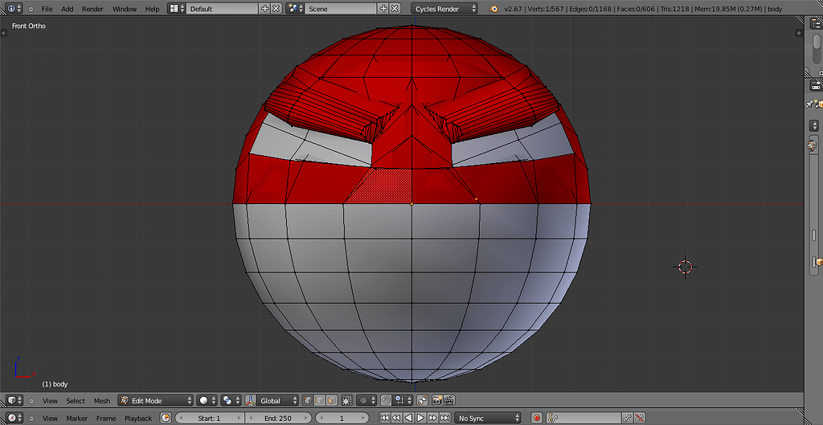Delete the Default screen layout
Screen dimensions: 823x425
[276, 8]
